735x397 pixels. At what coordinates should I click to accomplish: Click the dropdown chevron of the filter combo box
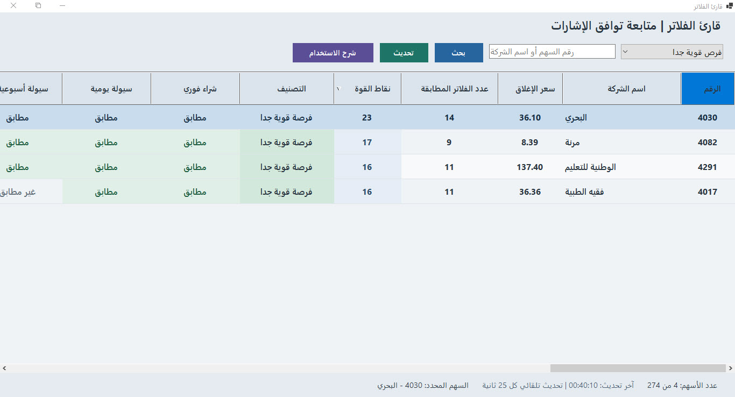click(625, 52)
